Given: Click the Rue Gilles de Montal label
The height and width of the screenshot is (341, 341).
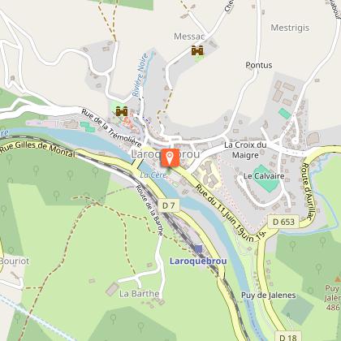Looking at the screenshot, I should (37, 148).
